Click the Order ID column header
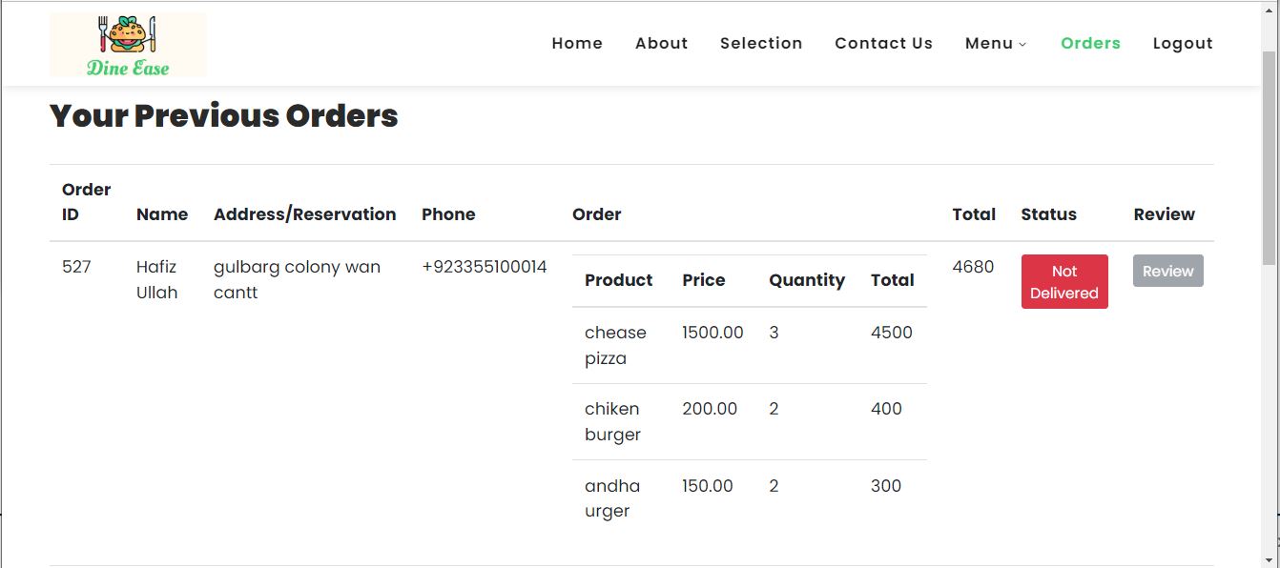1280x568 pixels. click(87, 202)
